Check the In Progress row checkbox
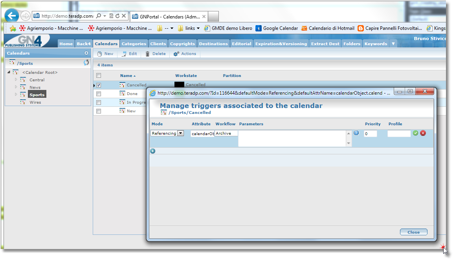The height and width of the screenshot is (260, 455). (x=99, y=103)
